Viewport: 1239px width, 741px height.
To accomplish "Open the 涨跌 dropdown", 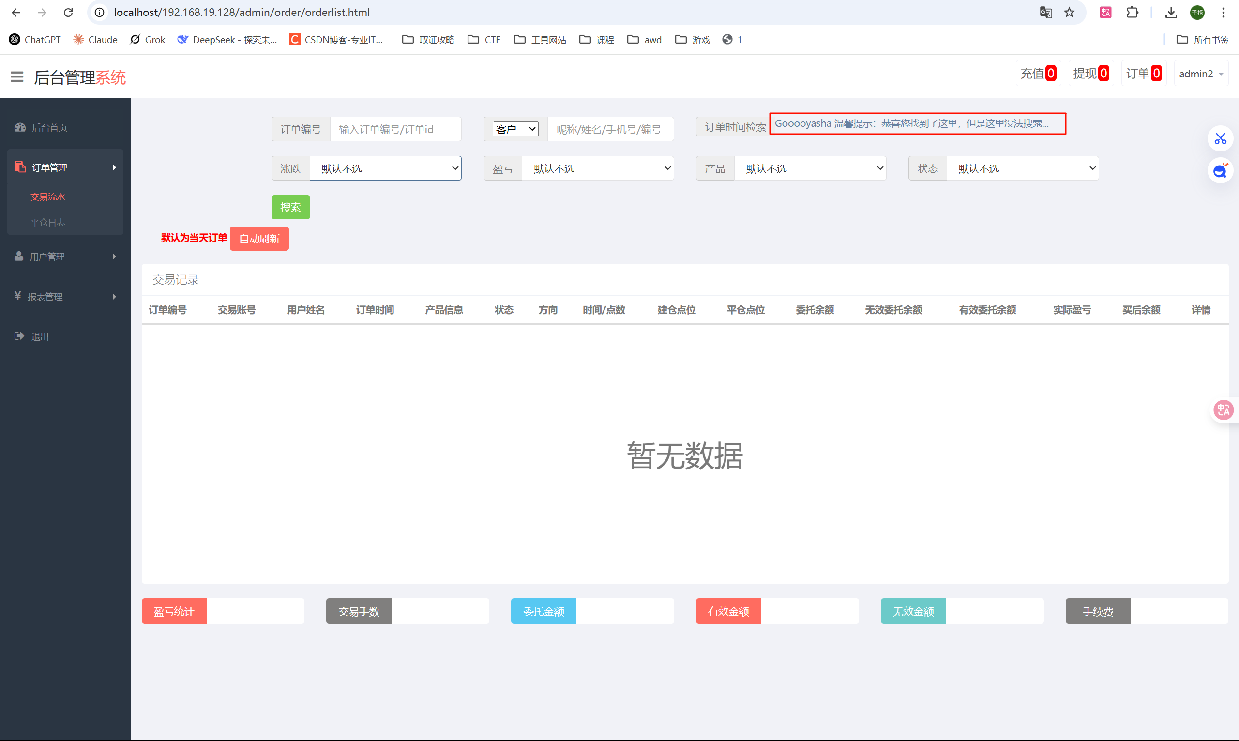I will click(x=385, y=169).
